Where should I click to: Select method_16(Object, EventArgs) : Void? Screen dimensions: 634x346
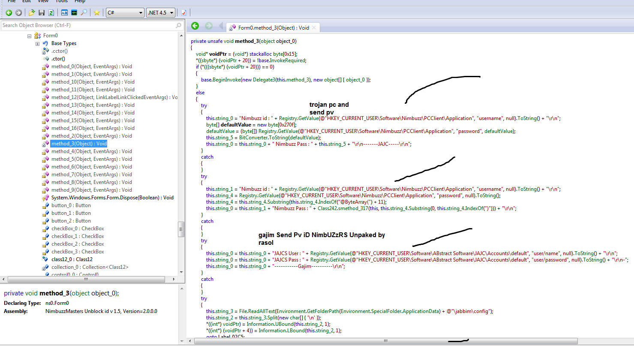[x=93, y=128]
